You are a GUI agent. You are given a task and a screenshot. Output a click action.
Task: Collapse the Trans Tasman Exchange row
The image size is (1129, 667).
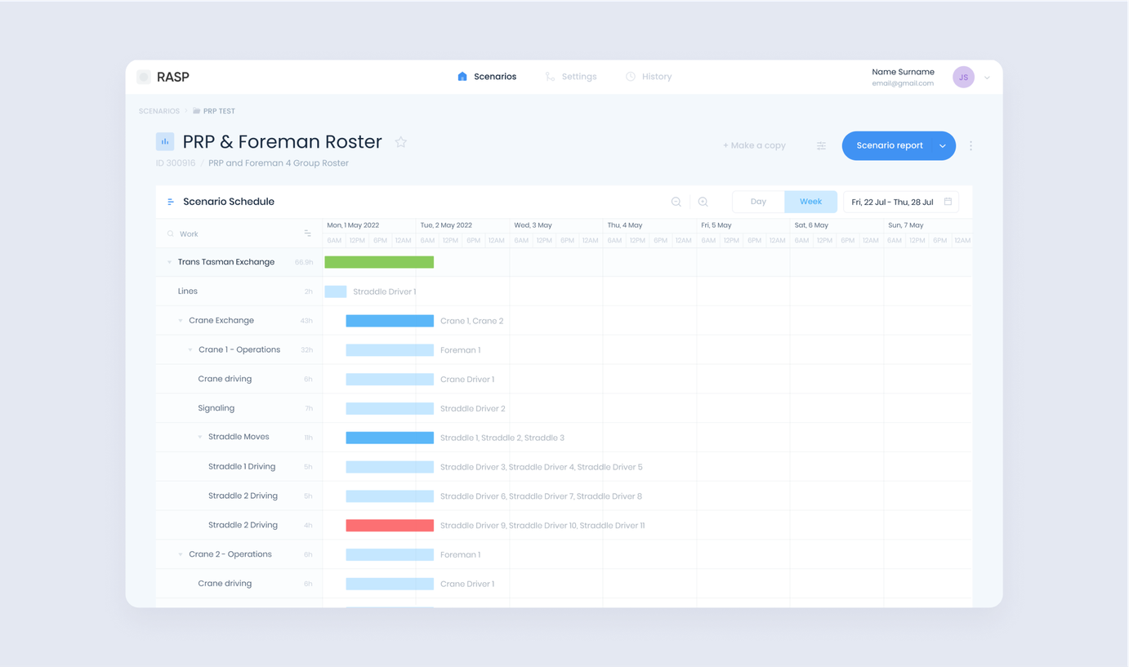[170, 262]
